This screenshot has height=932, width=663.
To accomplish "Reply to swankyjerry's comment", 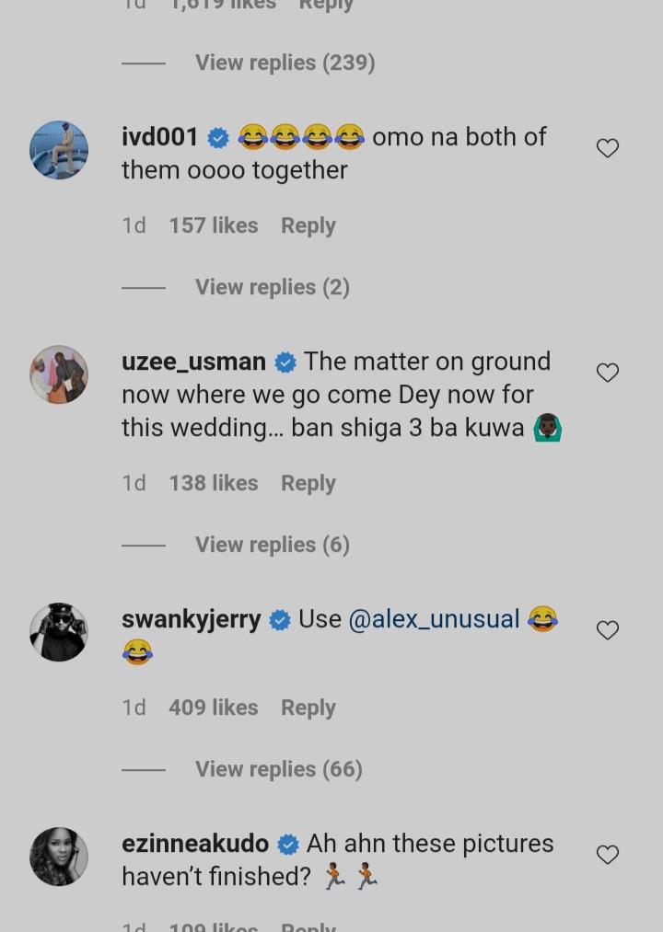I will [308, 708].
